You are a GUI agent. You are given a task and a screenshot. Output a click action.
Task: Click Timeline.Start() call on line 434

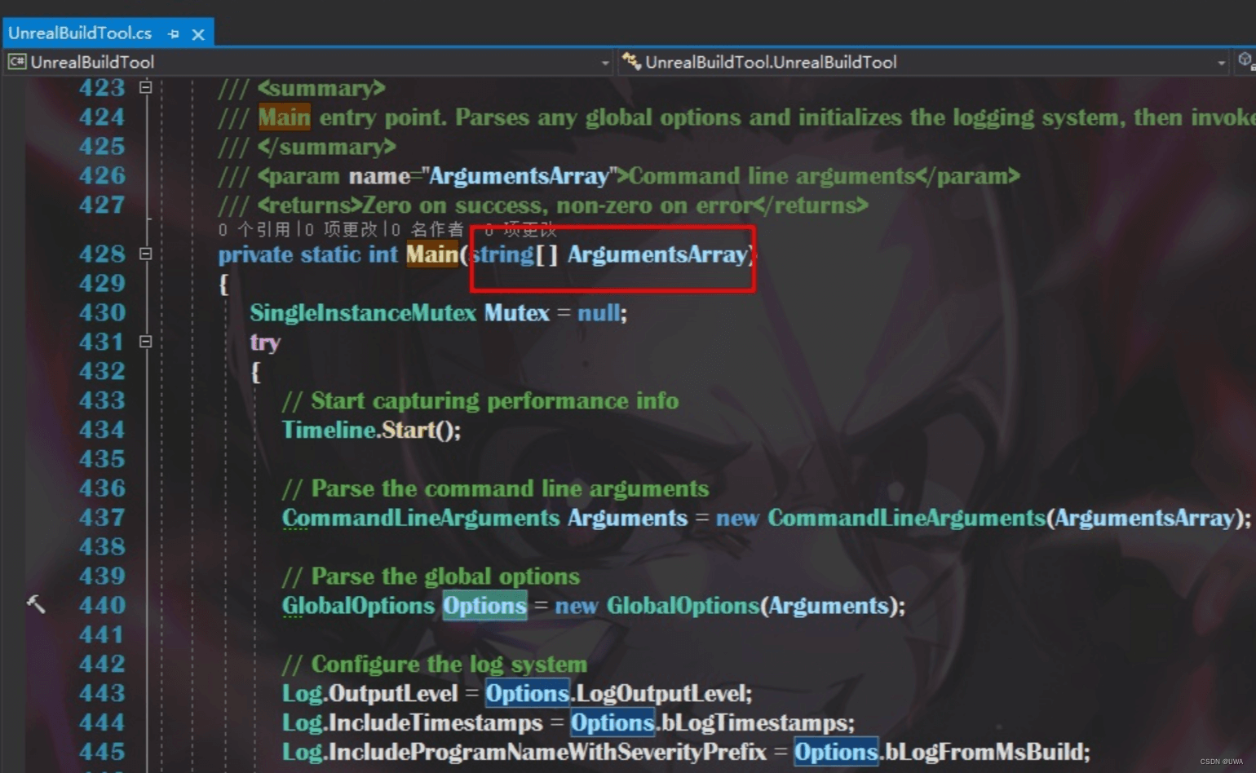point(371,430)
